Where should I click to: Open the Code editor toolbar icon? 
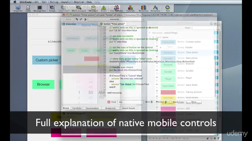pos(28,9)
